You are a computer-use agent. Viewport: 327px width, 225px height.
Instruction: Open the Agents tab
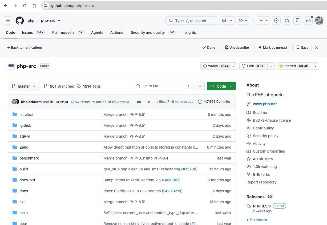point(97,32)
